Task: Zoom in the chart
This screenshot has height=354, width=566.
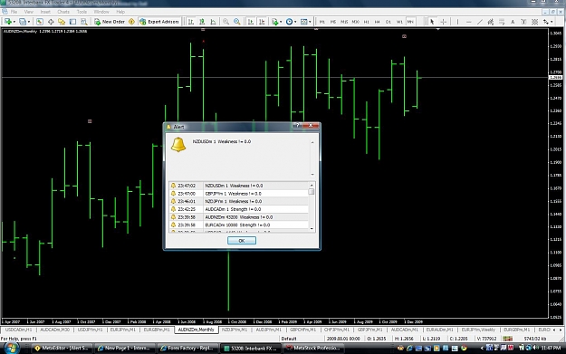Action: click(226, 22)
